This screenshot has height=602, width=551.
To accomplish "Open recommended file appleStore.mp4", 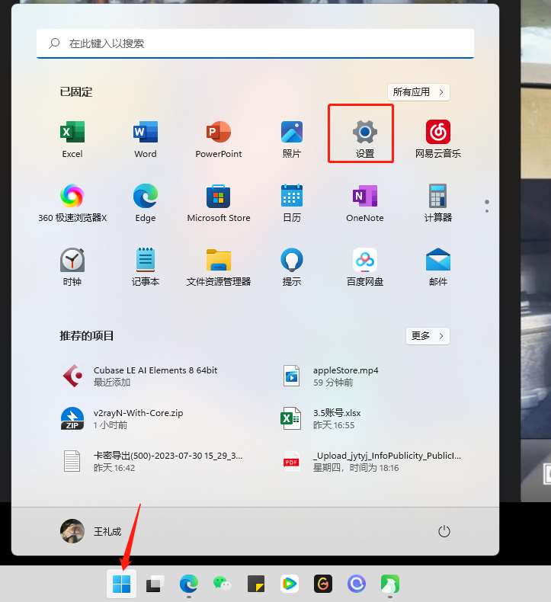I will pos(345,376).
